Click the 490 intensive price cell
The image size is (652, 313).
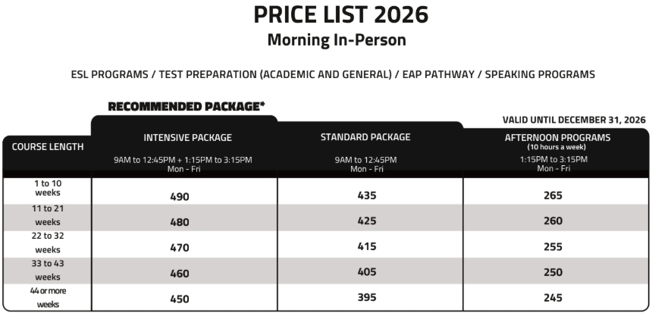click(x=180, y=196)
